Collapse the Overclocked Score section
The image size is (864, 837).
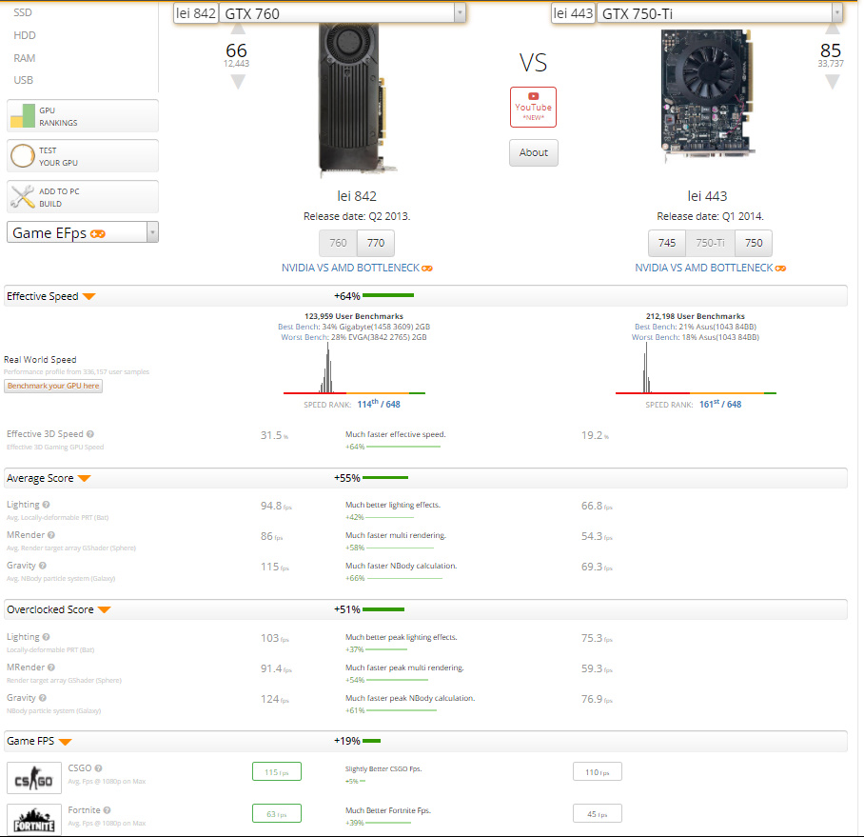pos(104,609)
